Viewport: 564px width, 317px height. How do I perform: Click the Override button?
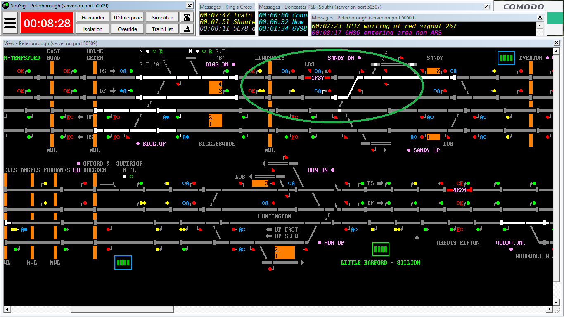(x=128, y=29)
